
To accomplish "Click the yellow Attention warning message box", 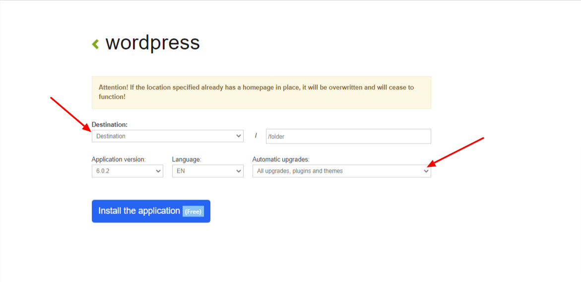I will tap(261, 93).
